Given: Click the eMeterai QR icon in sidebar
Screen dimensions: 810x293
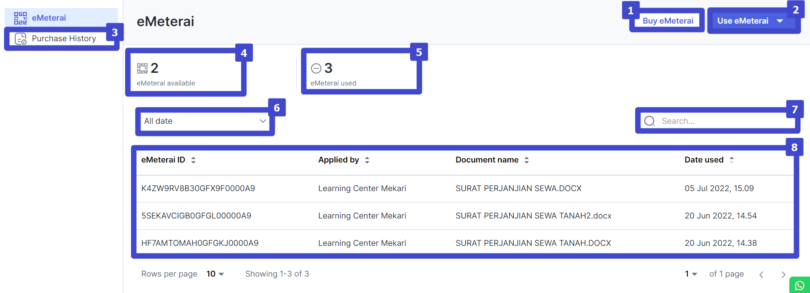Looking at the screenshot, I should click(x=20, y=18).
